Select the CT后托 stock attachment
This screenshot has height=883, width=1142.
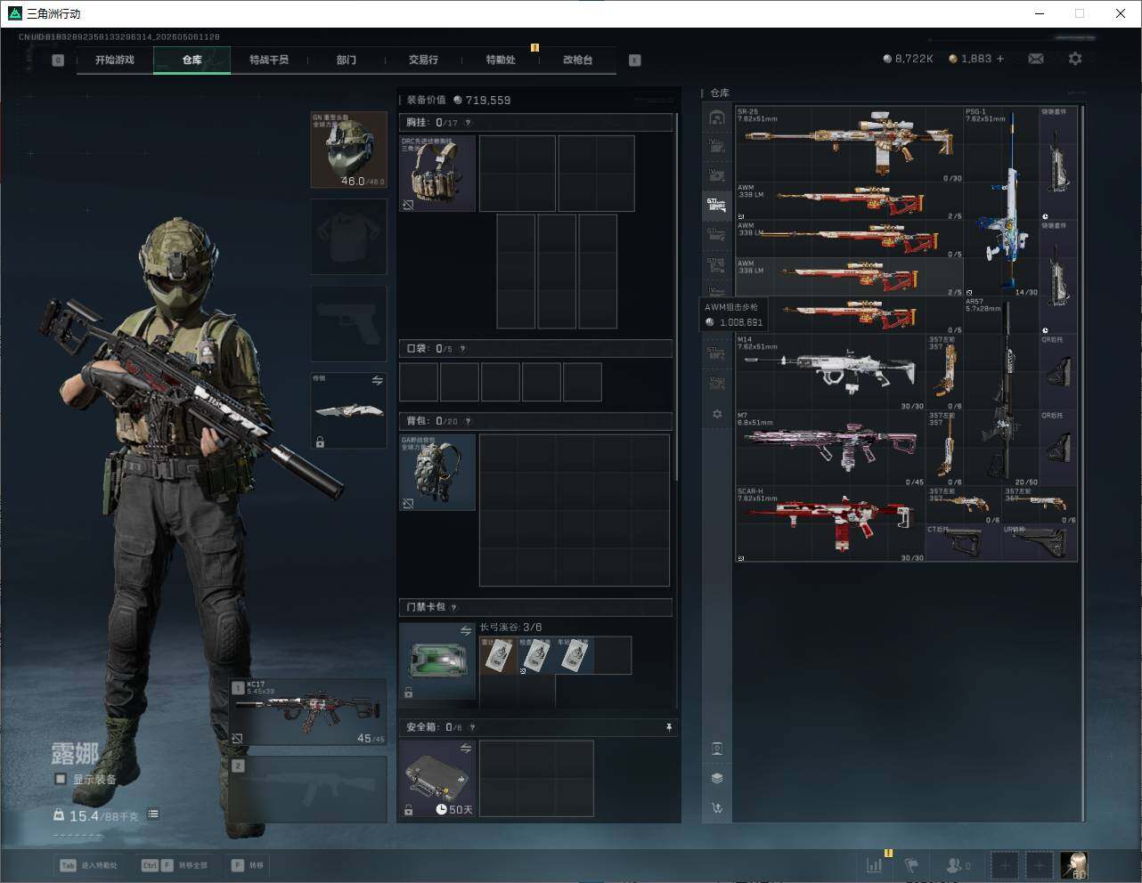(964, 543)
